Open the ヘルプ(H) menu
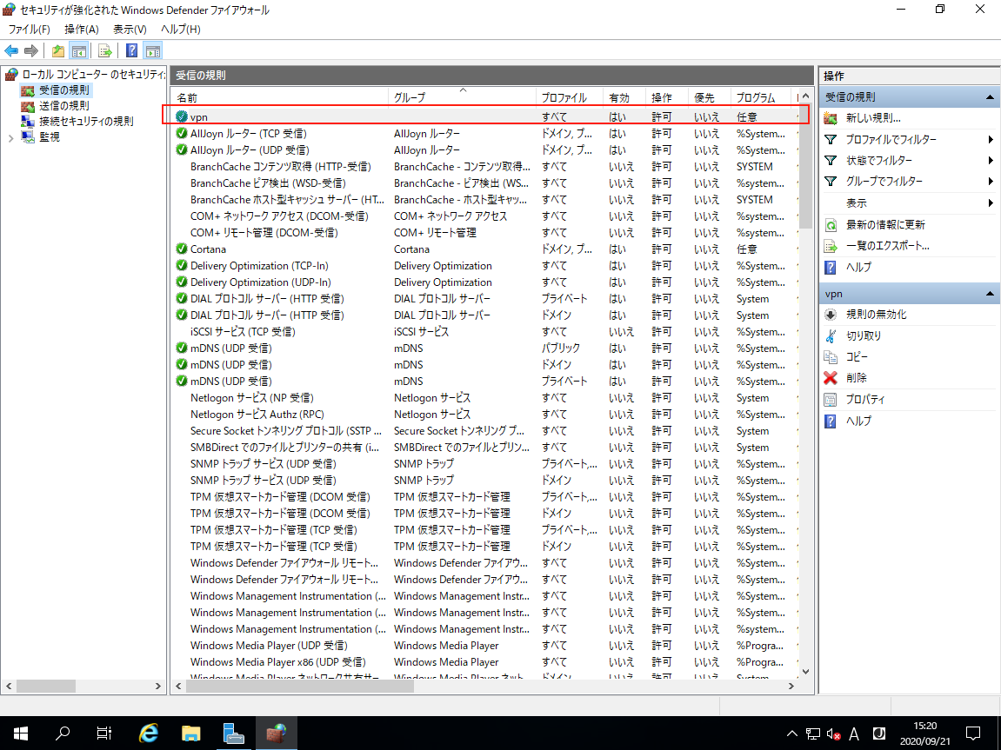This screenshot has height=750, width=1001. tap(181, 30)
